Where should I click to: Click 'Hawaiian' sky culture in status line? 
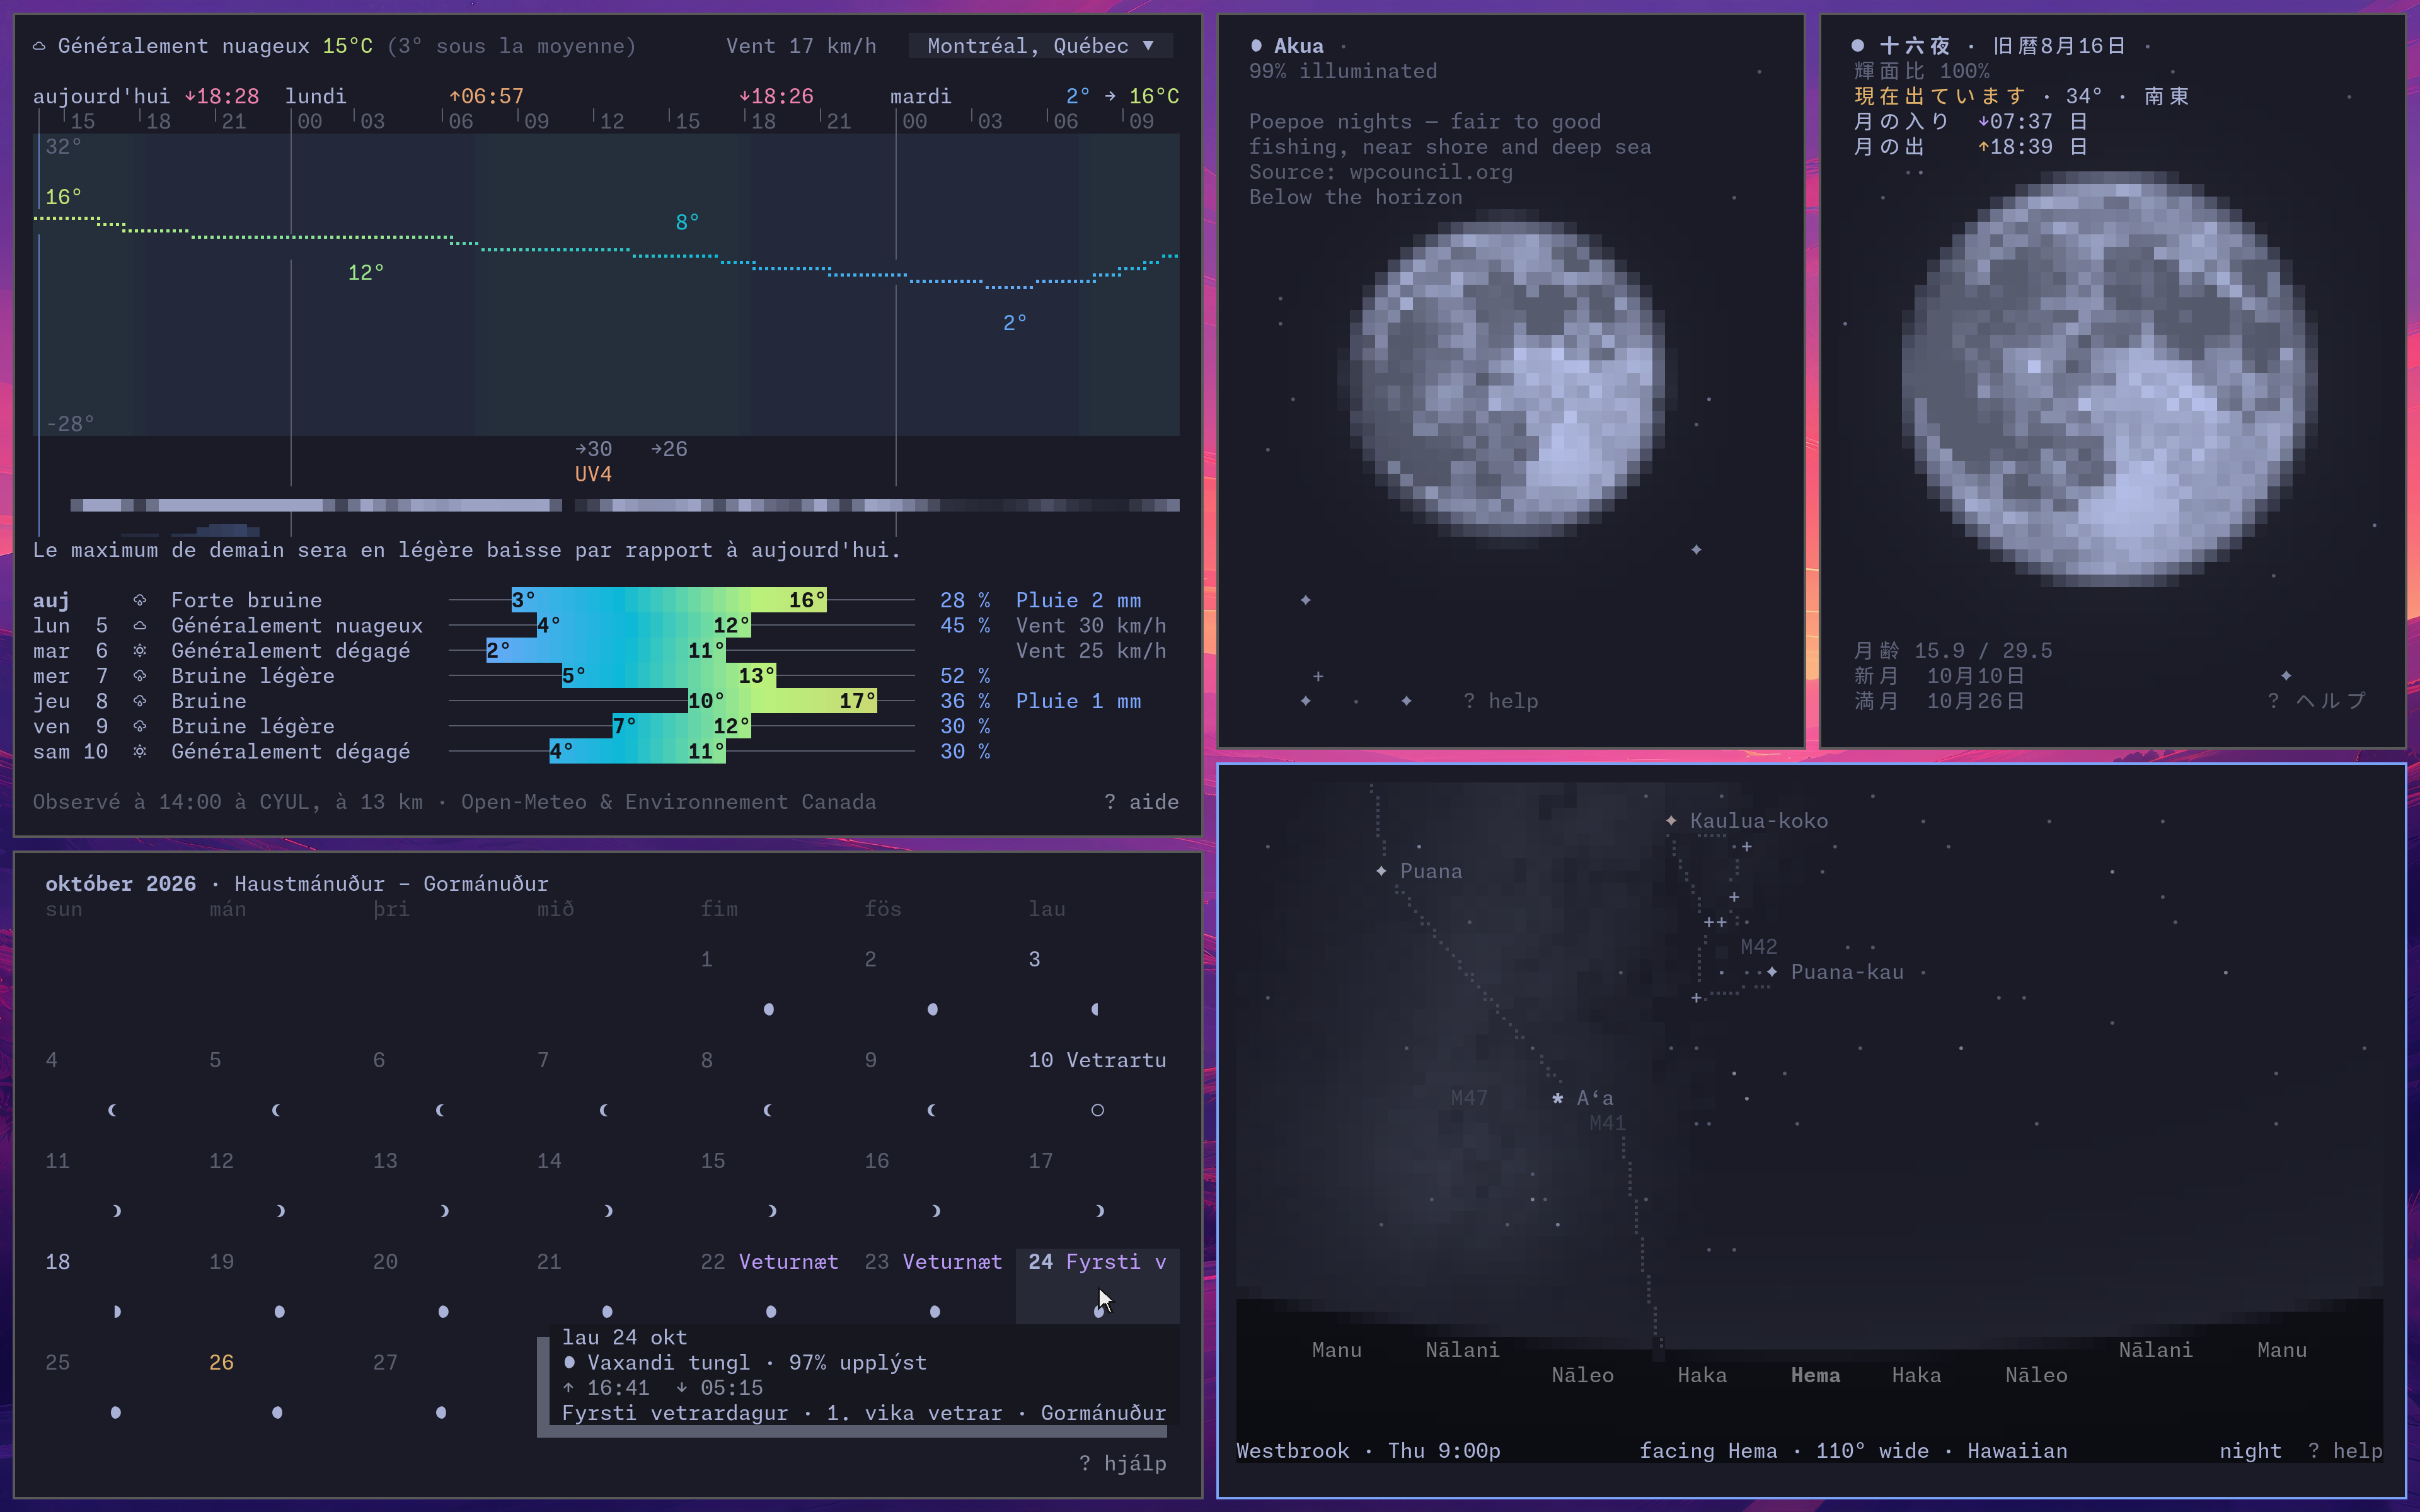[2017, 1451]
